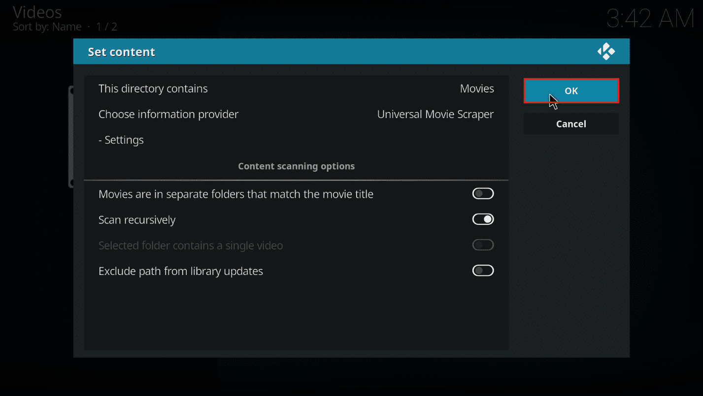Screen dimensions: 703x396
Task: Click the Content scanning options header
Action: click(296, 166)
